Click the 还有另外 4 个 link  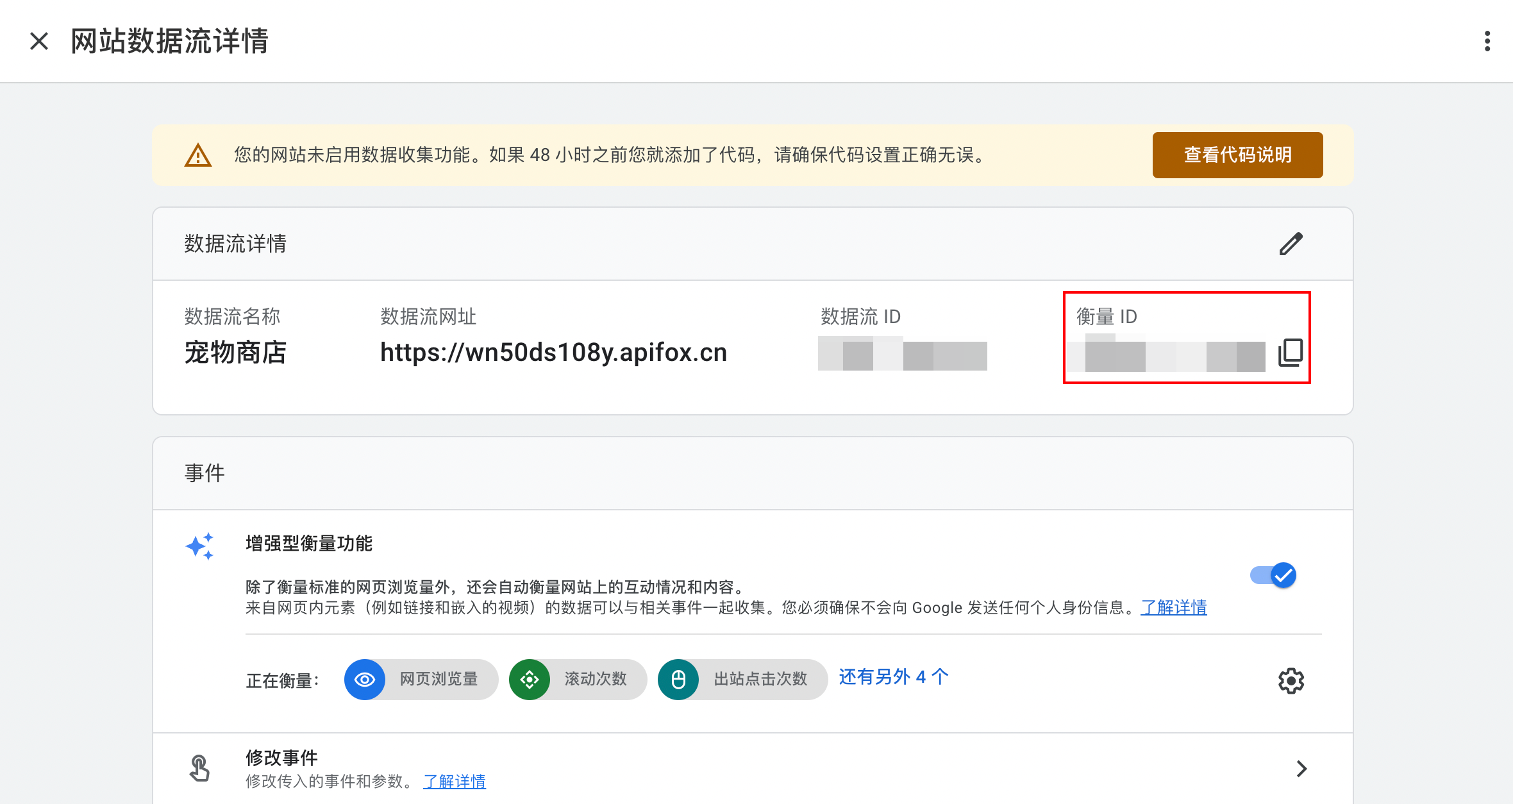coord(892,677)
